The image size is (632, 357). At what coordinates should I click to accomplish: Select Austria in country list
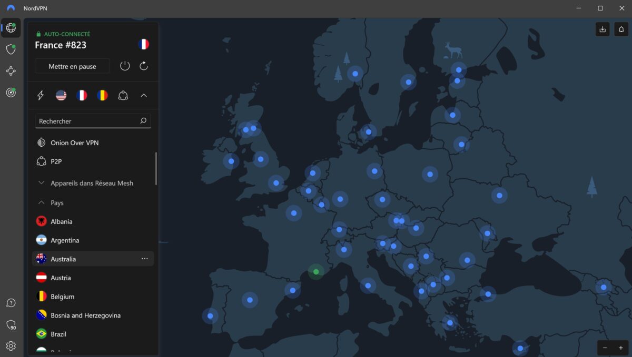coord(93,278)
